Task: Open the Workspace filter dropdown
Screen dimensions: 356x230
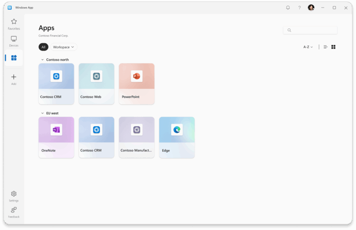Action: 64,47
